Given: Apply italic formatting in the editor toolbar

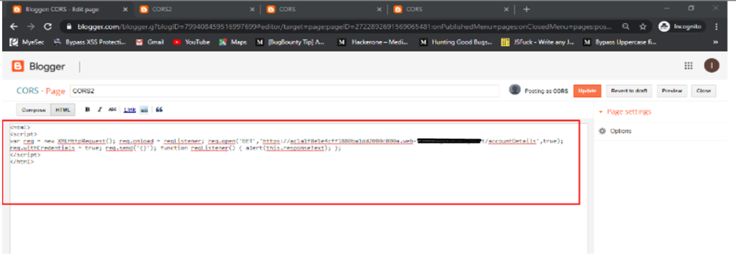Looking at the screenshot, I should 99,109.
